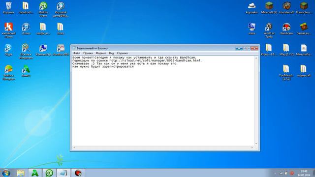Maximize the Notepad window
The height and width of the screenshot is (177, 315).
tap(247, 48)
